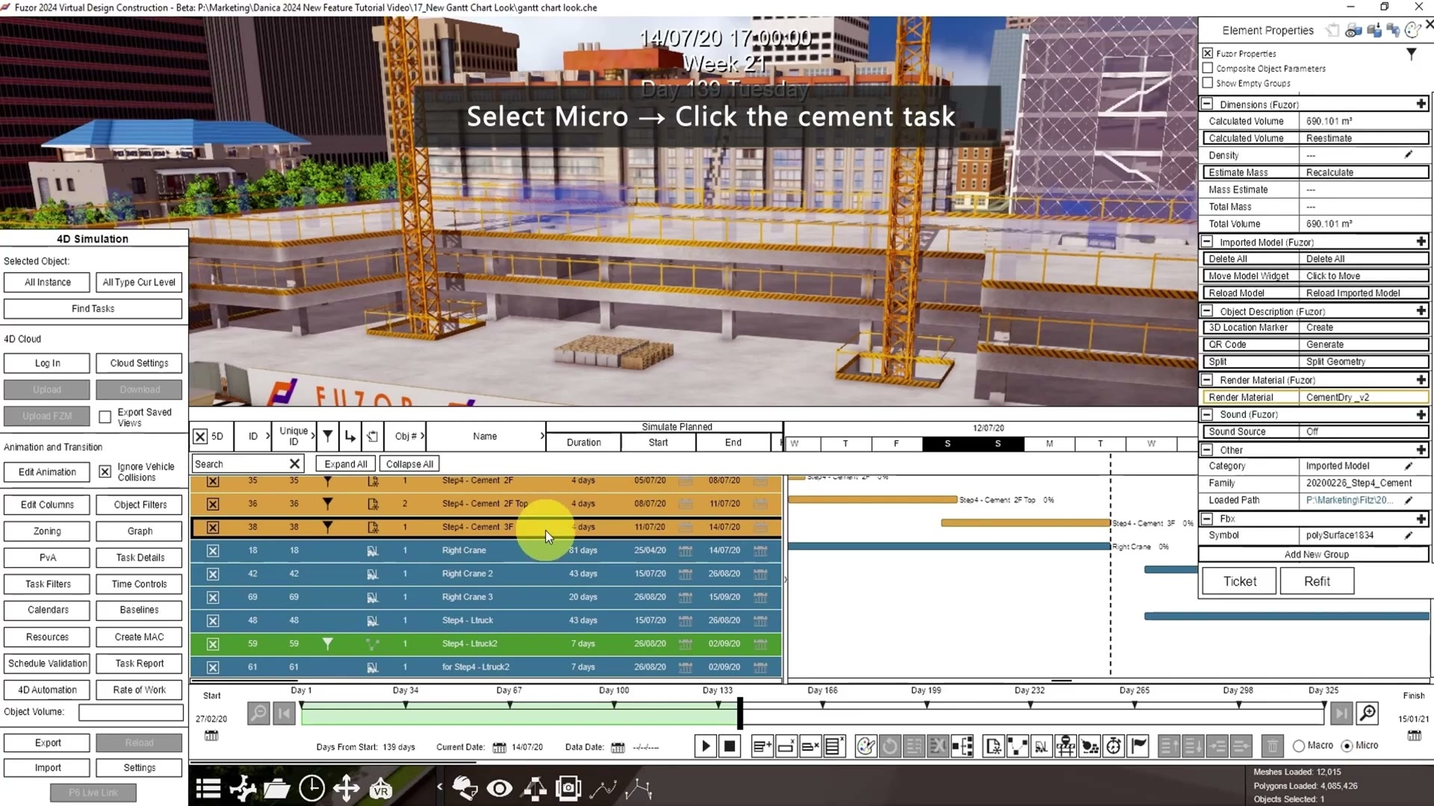Open the 4D clock icon in the bottom toolbar
This screenshot has width=1434, height=806.
click(311, 788)
